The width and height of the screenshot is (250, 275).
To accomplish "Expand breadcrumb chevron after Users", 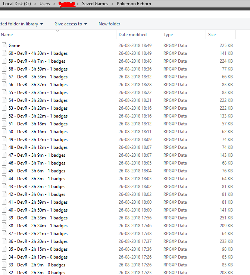I will pos(54,4).
